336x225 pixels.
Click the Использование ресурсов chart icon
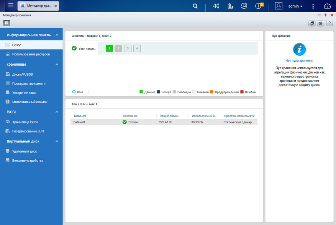coord(8,54)
